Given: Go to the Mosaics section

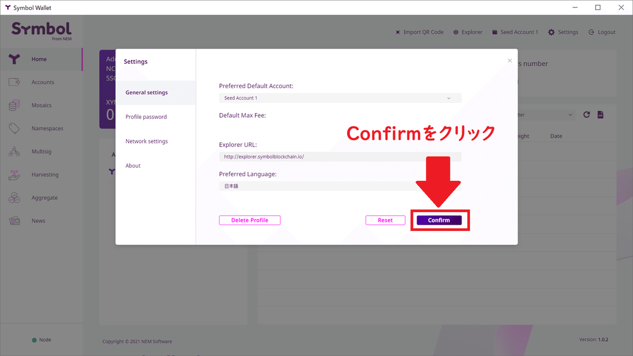Looking at the screenshot, I should click(42, 105).
